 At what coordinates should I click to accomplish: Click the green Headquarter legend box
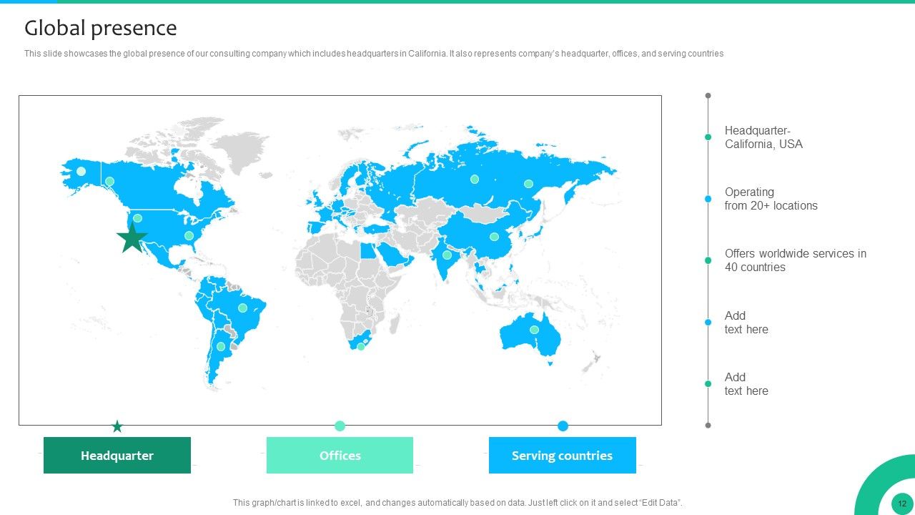coord(117,455)
